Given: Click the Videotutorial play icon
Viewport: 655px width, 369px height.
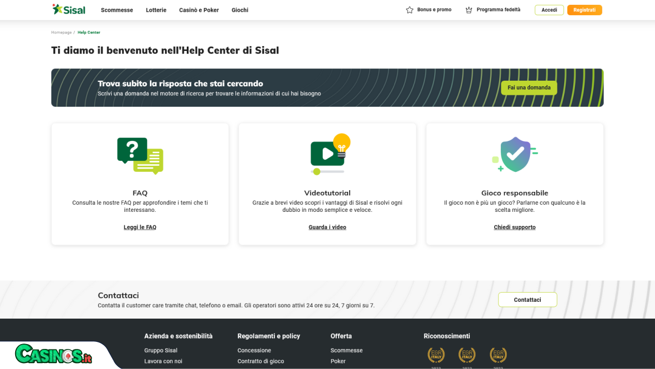Looking at the screenshot, I should [x=330, y=154].
